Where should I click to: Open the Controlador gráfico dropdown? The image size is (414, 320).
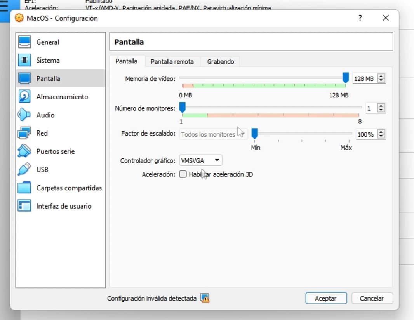(201, 160)
